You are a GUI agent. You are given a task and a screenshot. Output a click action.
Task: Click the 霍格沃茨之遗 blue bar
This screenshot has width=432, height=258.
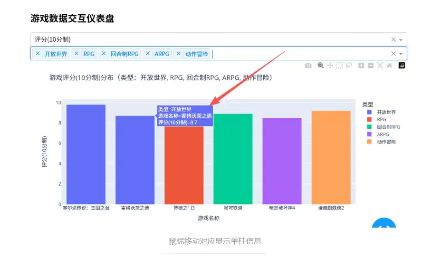tap(135, 160)
